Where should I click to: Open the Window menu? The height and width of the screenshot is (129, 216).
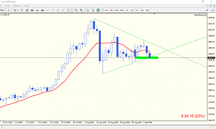click(17, 6)
